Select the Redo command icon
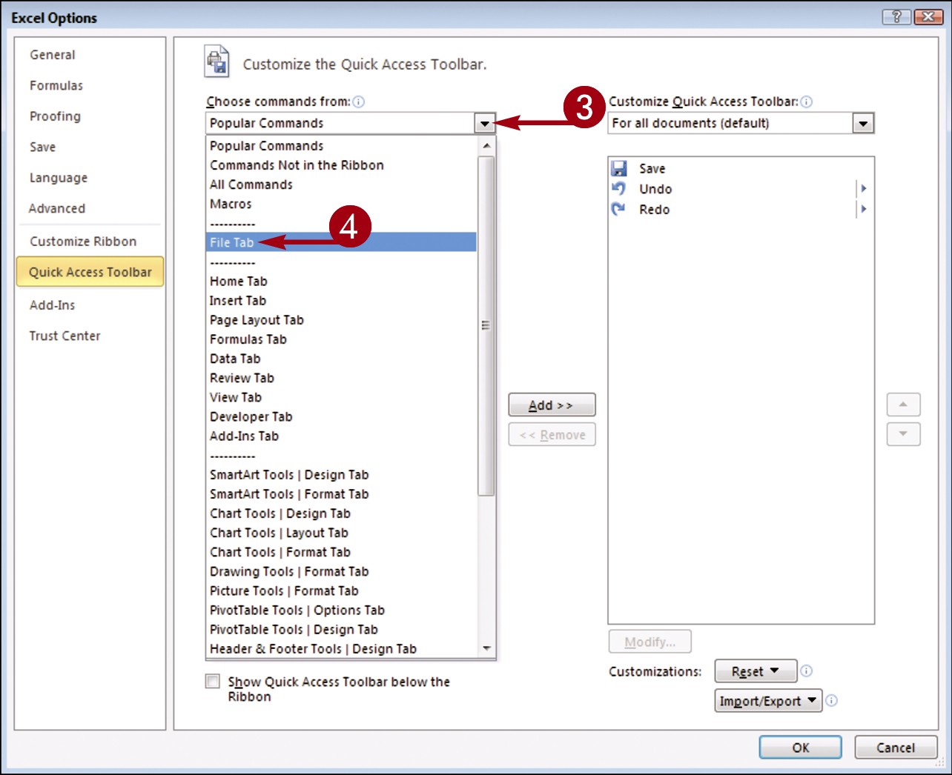This screenshot has width=952, height=775. 619,210
